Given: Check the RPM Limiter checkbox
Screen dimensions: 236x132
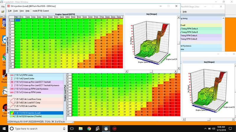Looking at the screenshot, I should coord(9,75).
